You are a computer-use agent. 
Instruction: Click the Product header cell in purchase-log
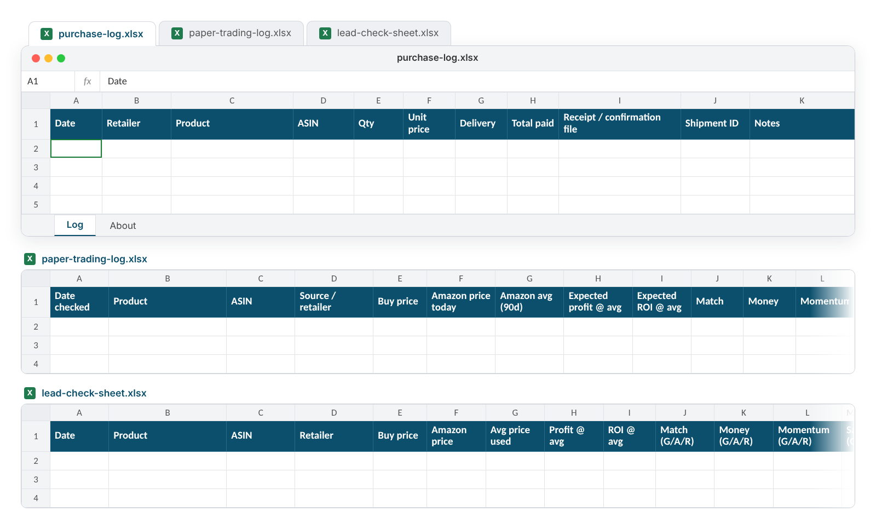coord(232,124)
